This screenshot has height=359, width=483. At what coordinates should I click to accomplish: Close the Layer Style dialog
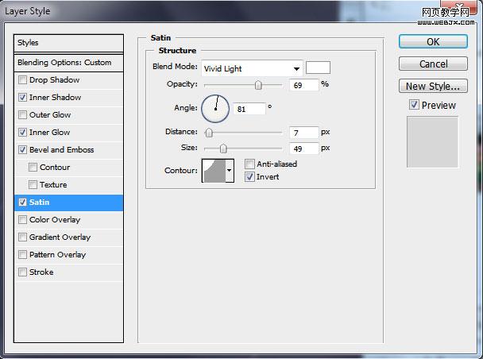(460, 6)
